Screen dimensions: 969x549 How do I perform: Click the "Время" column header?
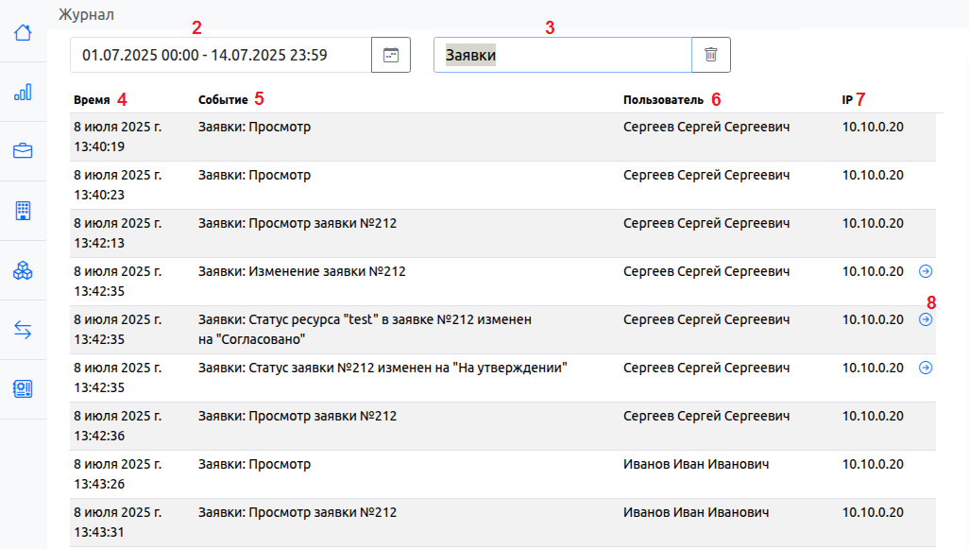click(x=92, y=99)
